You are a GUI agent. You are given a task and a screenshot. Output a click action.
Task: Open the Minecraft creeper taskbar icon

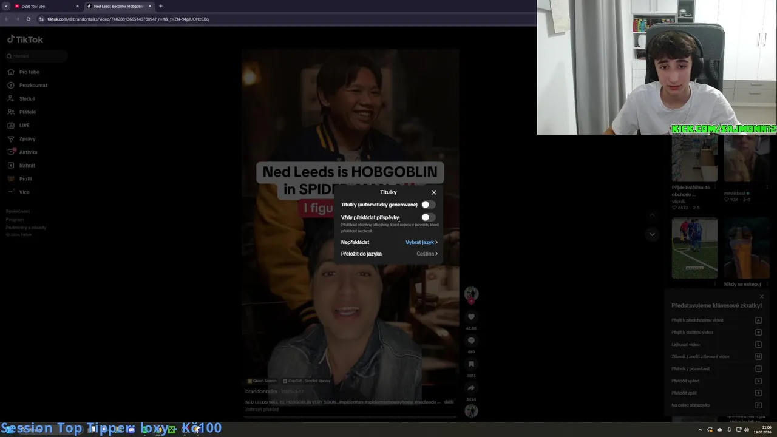[172, 429]
